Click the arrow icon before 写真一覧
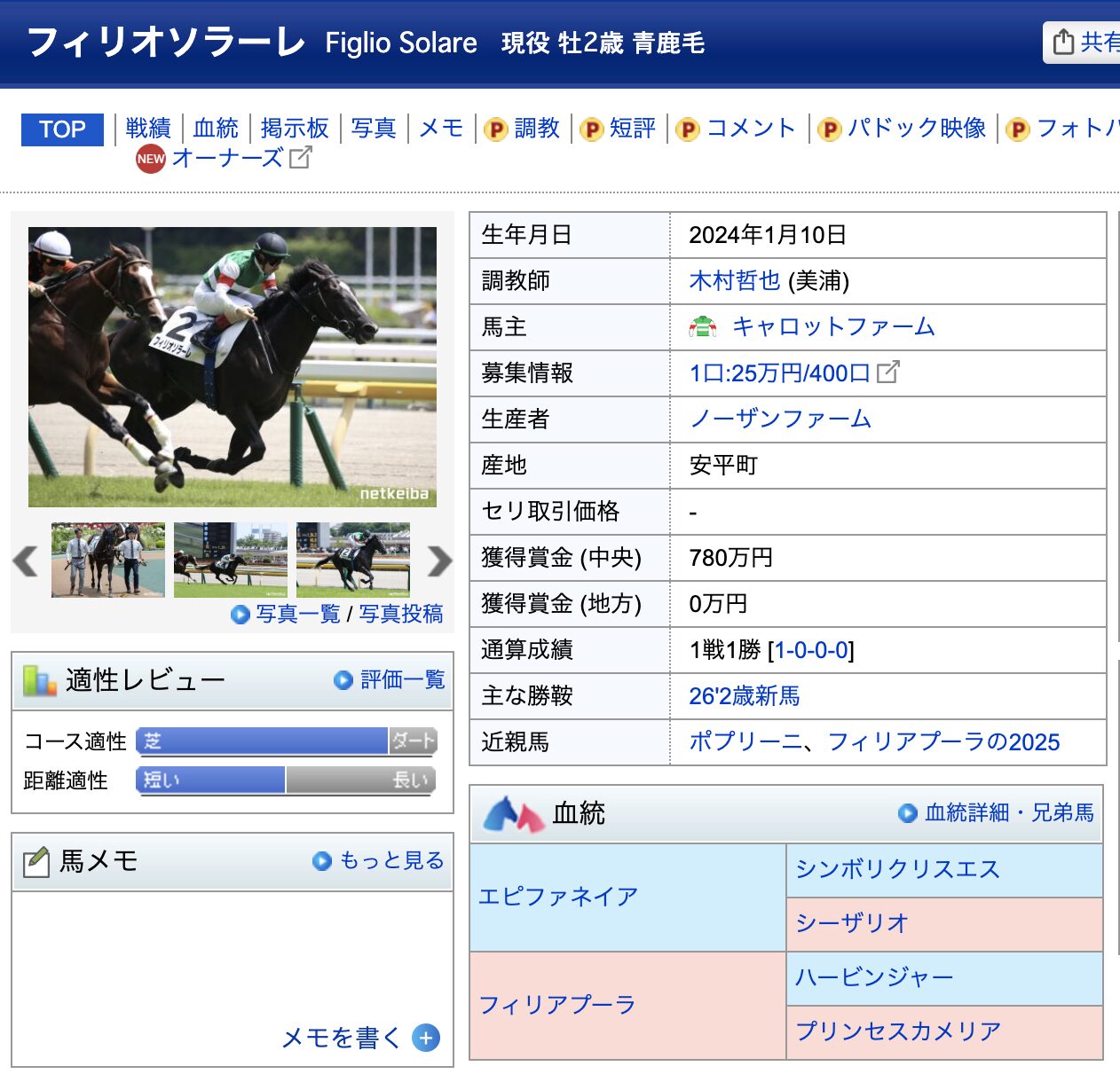This screenshot has height=1082, width=1120. [x=240, y=615]
